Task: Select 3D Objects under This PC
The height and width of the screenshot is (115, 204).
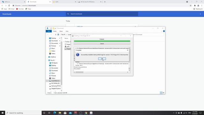Action: pos(54,63)
